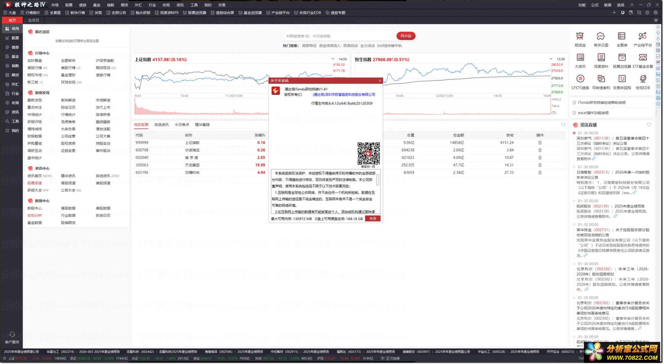Click the user account icon in top toolbar
Image resolution: width=664 pixels, height=364 pixels.
[x=656, y=13]
